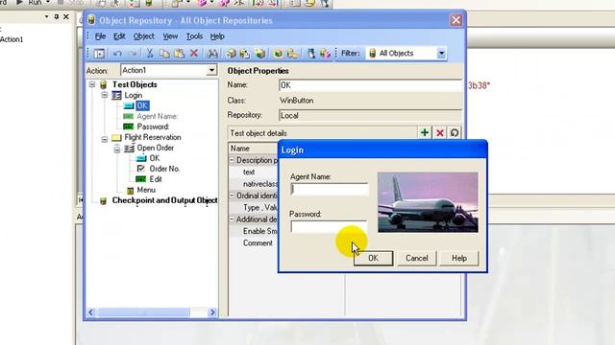Select the Agent Name: tree object
Screen dimensions: 615x345
click(x=157, y=116)
